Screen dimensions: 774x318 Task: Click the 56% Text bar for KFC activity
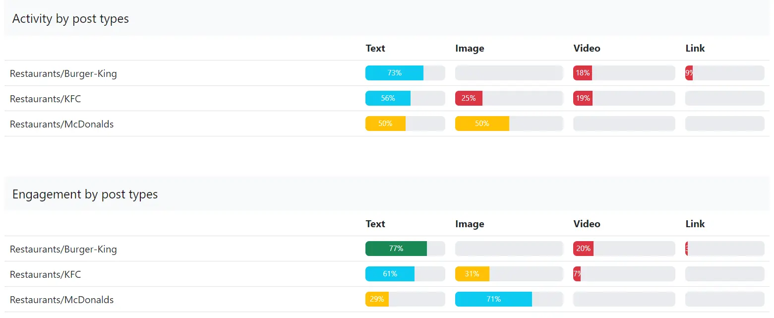click(x=387, y=98)
